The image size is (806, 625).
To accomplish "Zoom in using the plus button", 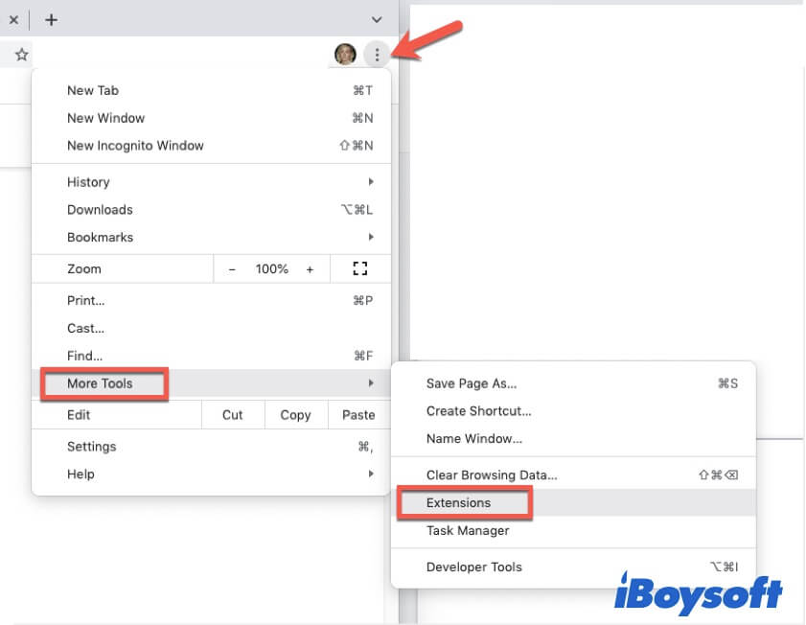I will [x=310, y=269].
